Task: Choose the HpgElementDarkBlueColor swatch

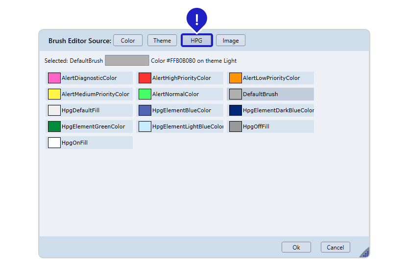Action: (x=236, y=110)
